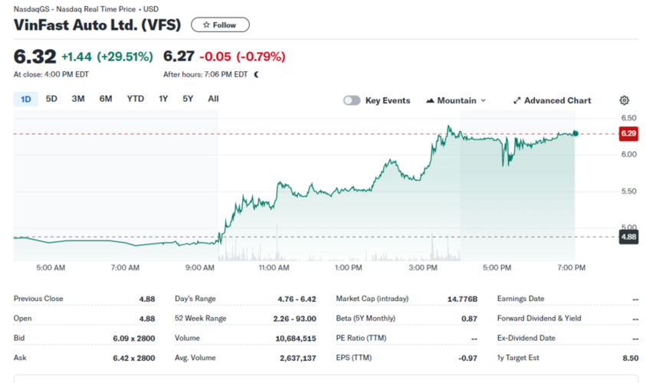Screen dimensions: 646x383
Task: Click the Ask value 6.42 x 2800
Action: coord(134,358)
